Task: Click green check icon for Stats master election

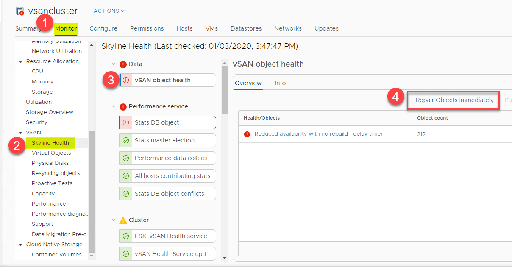Action: tap(126, 140)
